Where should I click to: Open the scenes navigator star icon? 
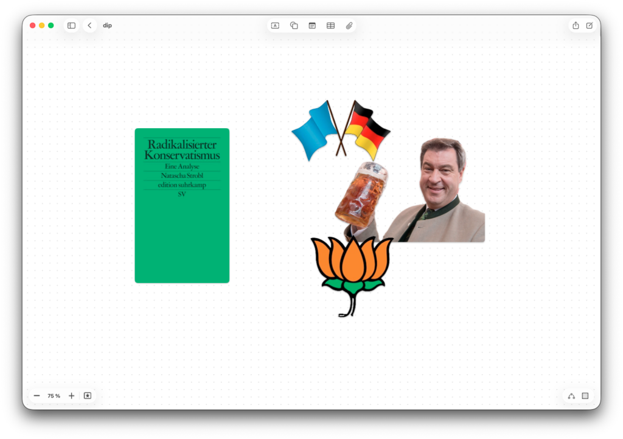[88, 396]
